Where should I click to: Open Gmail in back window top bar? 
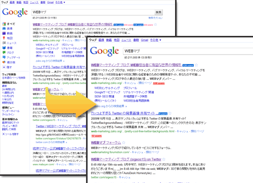point(50,2)
